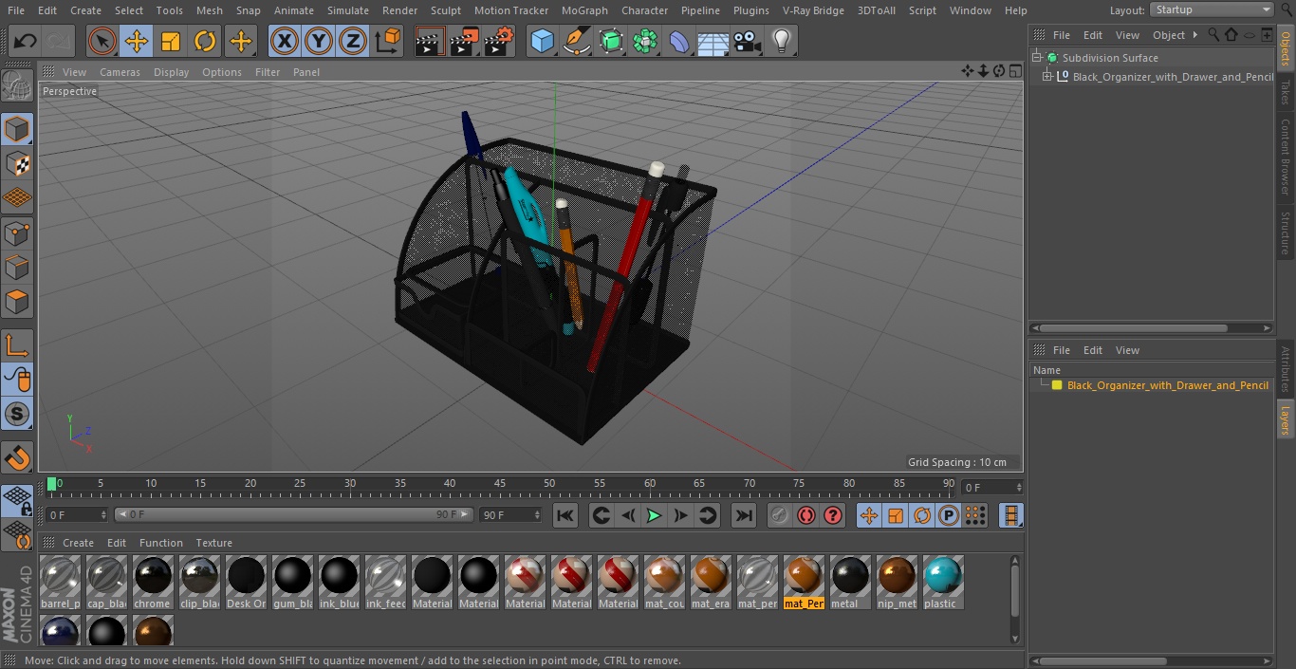Switch to the Attributes side tab

(1286, 370)
